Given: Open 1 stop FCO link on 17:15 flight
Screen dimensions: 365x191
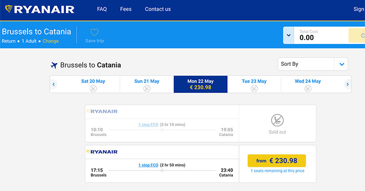Looking at the screenshot, I should click(x=148, y=165).
